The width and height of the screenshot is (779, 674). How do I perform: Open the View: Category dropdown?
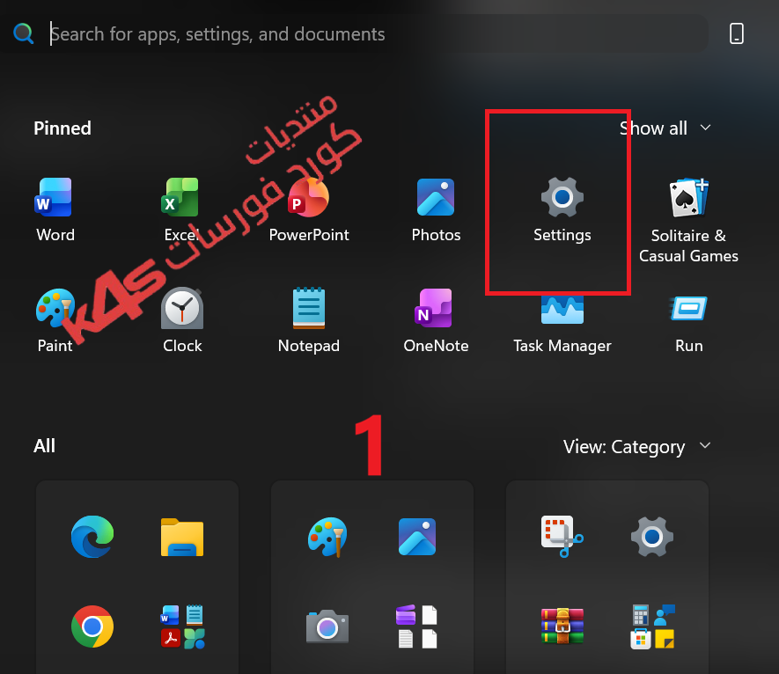point(636,446)
